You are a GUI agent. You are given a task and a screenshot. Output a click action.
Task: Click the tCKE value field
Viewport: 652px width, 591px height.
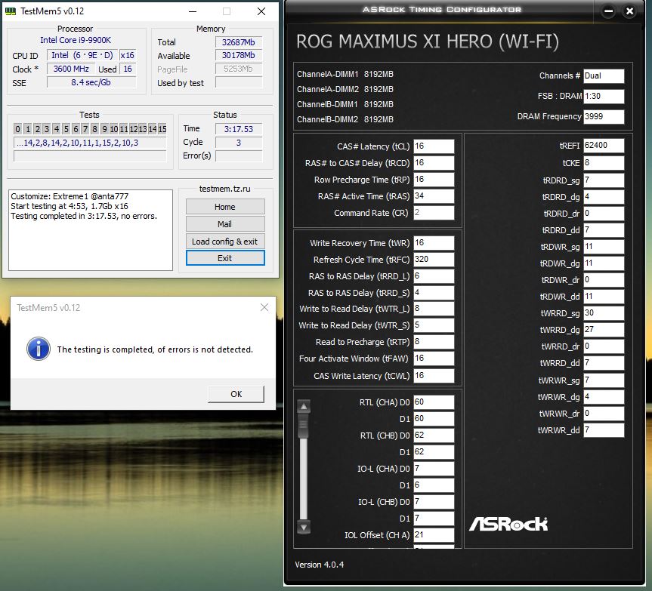pyautogui.click(x=604, y=163)
